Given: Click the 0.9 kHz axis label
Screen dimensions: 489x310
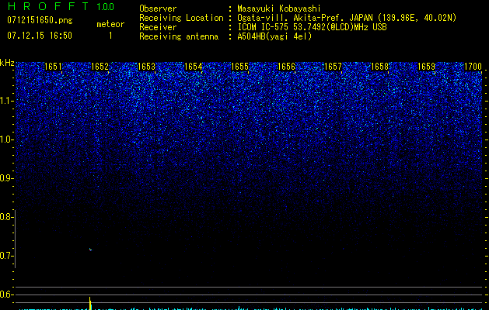Looking at the screenshot, I should pyautogui.click(x=6, y=178).
